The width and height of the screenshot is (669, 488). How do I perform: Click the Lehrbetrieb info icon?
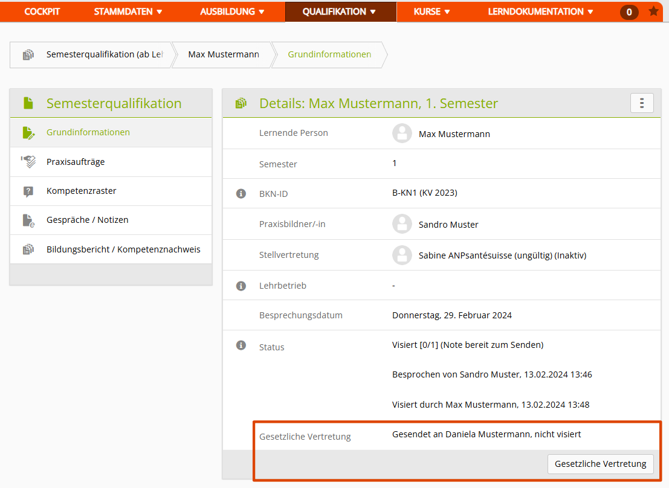(241, 286)
